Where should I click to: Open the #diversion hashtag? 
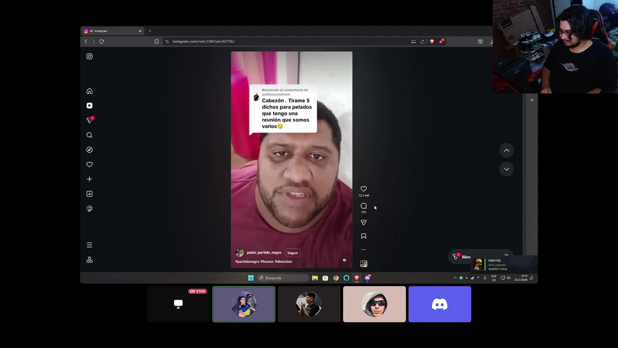click(x=283, y=261)
